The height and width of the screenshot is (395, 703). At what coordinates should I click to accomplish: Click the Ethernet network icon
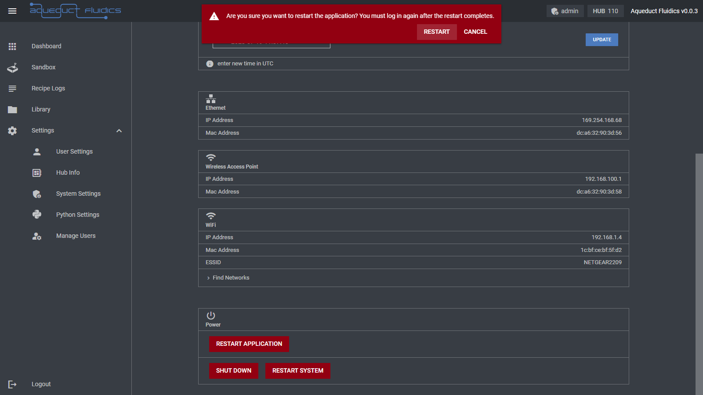(x=211, y=99)
